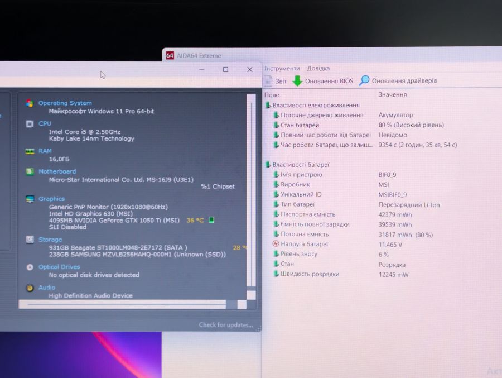
Task: Click the 80 % (Високий рівень) value
Action: coord(411,125)
